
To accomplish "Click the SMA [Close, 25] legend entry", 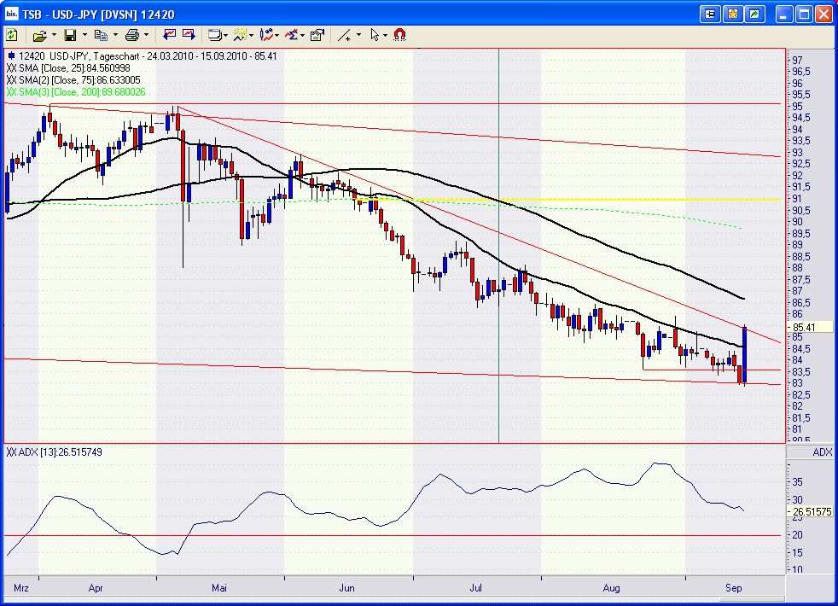I will pyautogui.click(x=68, y=68).
